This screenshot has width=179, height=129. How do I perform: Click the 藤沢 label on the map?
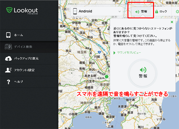click(97, 108)
